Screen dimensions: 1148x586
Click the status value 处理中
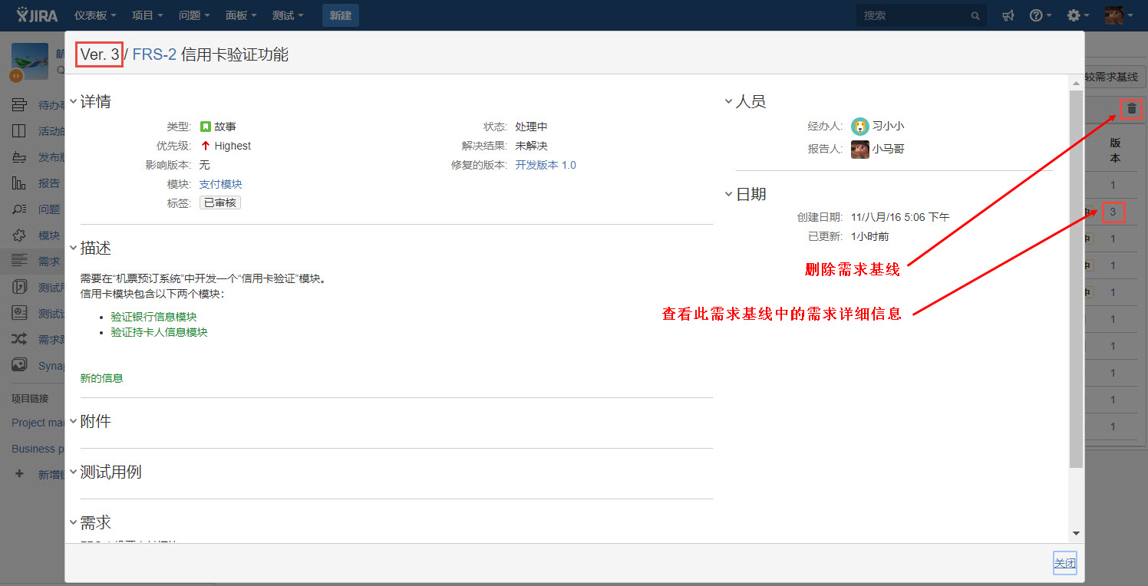click(x=531, y=127)
